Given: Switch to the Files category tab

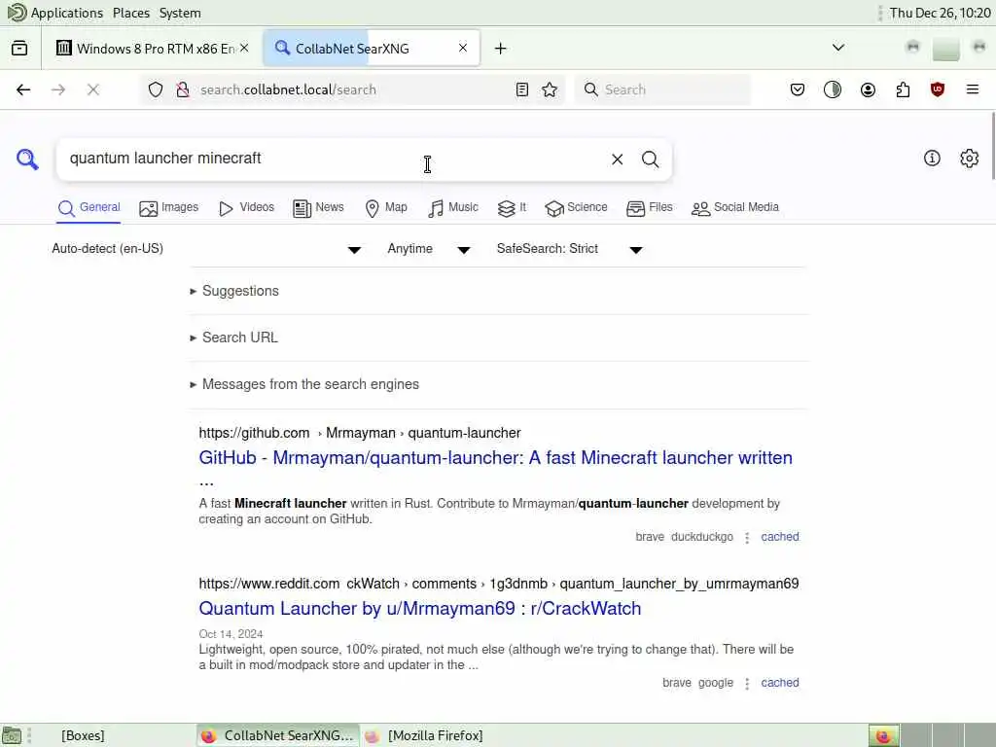Looking at the screenshot, I should point(649,208).
